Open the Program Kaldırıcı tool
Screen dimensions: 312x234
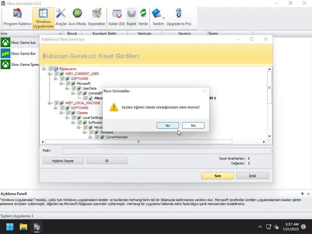click(17, 18)
